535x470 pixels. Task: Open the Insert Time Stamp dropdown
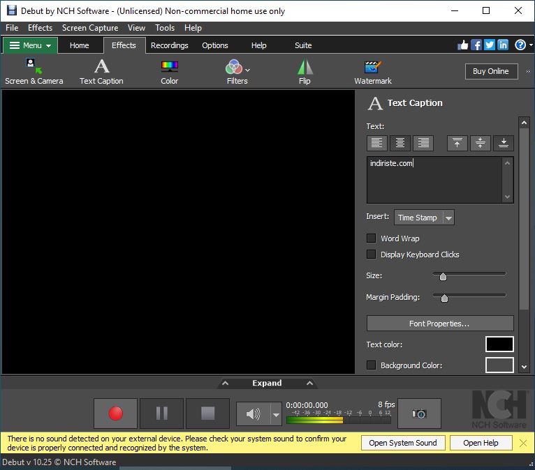(x=424, y=218)
